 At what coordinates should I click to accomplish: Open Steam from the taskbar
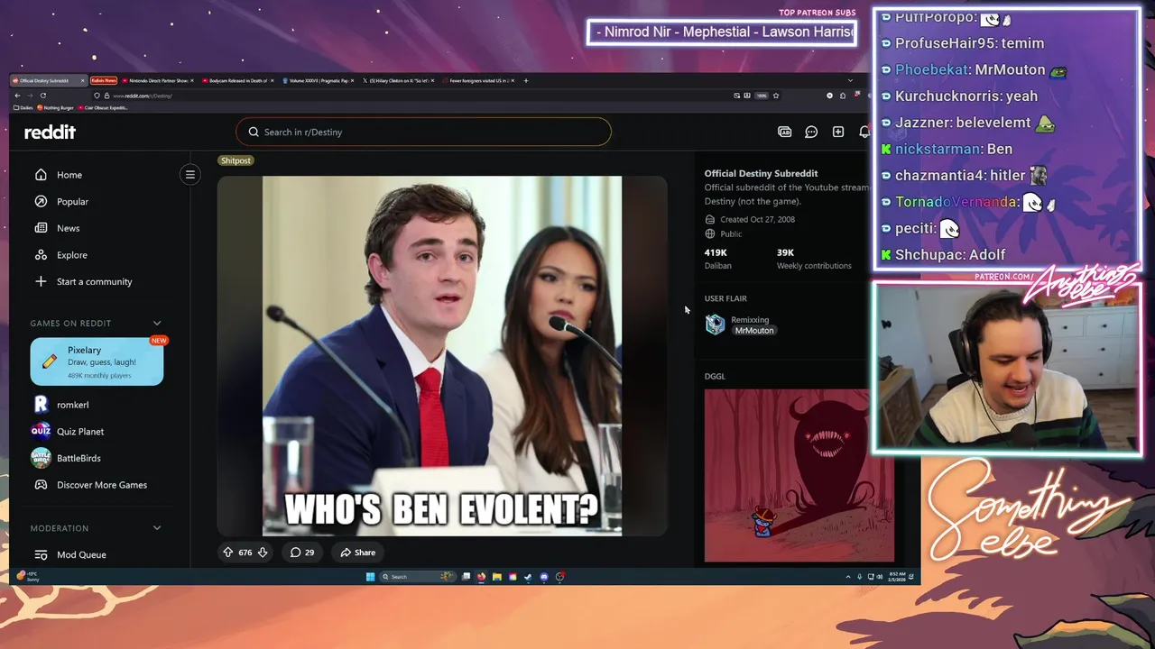coord(528,577)
